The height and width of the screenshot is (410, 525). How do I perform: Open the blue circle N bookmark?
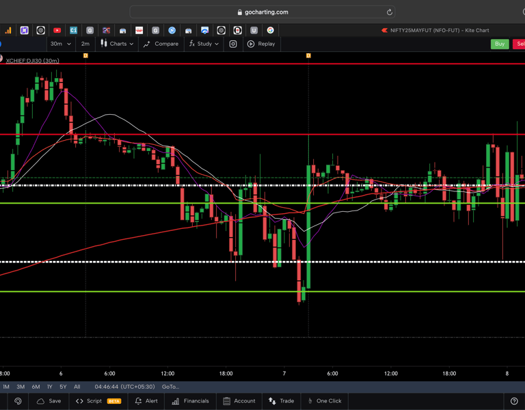click(172, 31)
